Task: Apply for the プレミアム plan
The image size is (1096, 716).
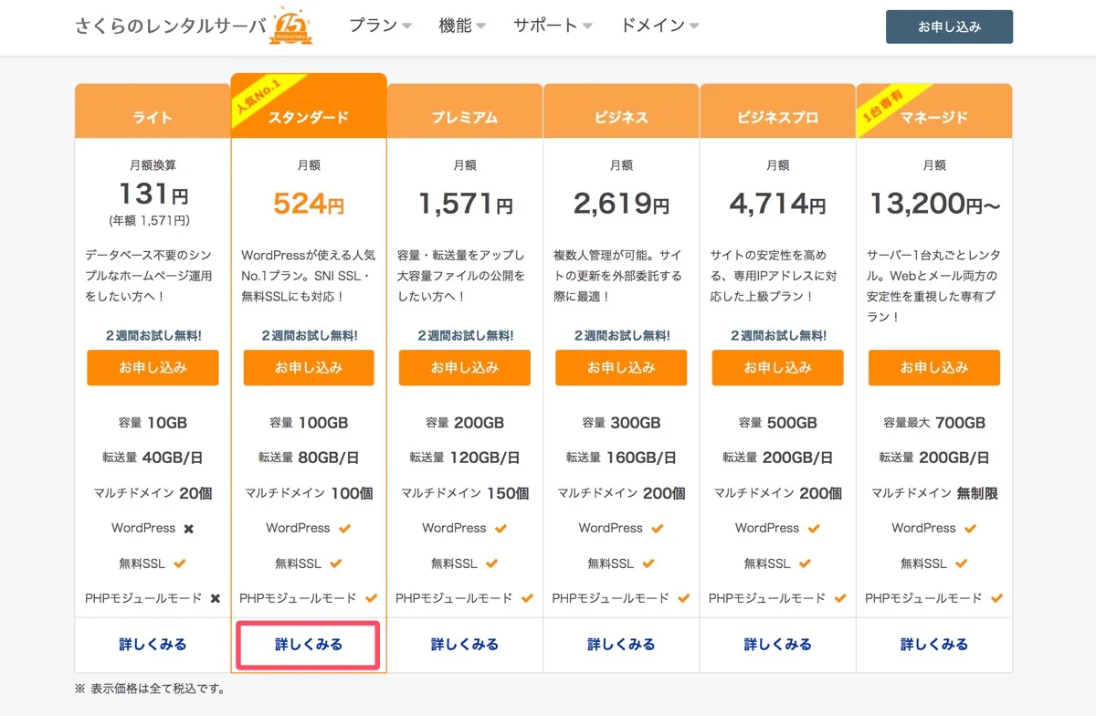Action: click(x=465, y=367)
